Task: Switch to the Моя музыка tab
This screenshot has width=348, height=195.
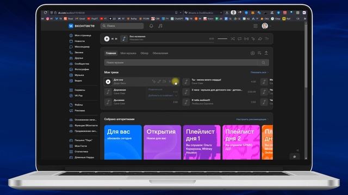Action: pos(128,53)
